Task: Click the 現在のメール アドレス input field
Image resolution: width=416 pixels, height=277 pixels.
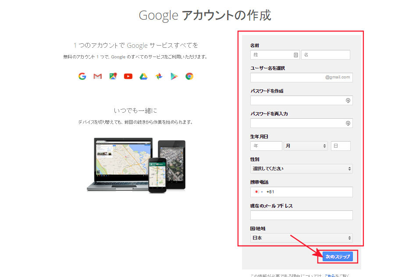Action: click(x=302, y=215)
